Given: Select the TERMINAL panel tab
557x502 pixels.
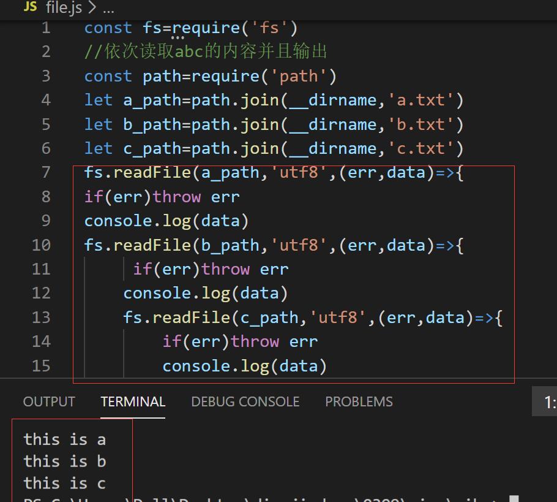Looking at the screenshot, I should (x=133, y=401).
